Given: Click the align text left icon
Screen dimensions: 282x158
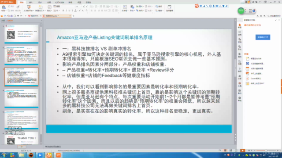Looking at the screenshot, I should [92, 11].
